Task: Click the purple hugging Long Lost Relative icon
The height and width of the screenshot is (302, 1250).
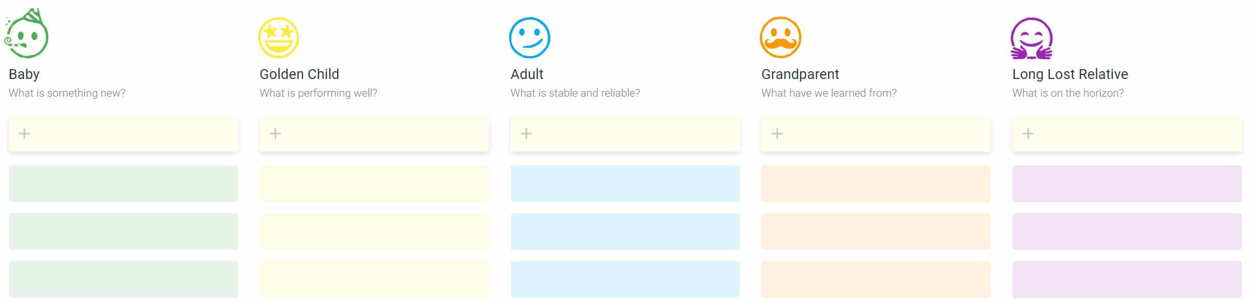Action: [1031, 38]
